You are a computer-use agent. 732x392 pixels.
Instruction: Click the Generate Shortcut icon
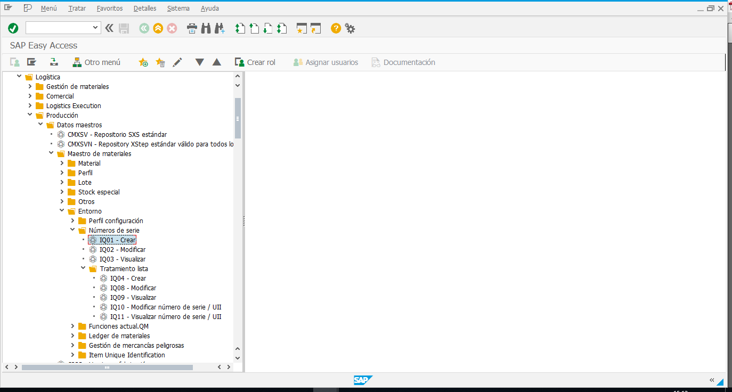(x=316, y=28)
